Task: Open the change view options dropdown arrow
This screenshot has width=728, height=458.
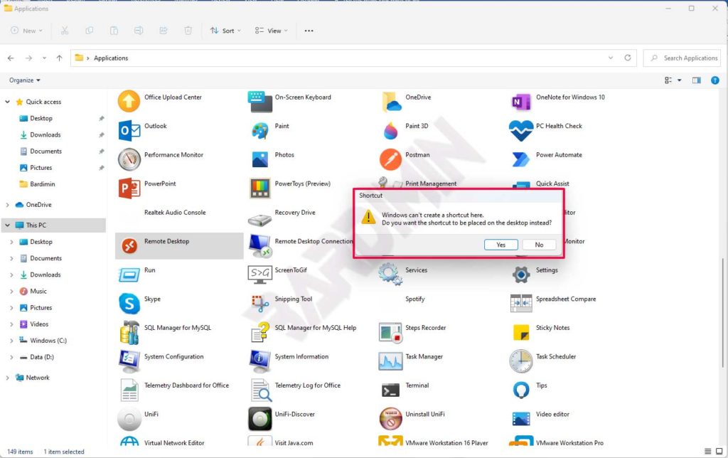Action: click(x=679, y=80)
